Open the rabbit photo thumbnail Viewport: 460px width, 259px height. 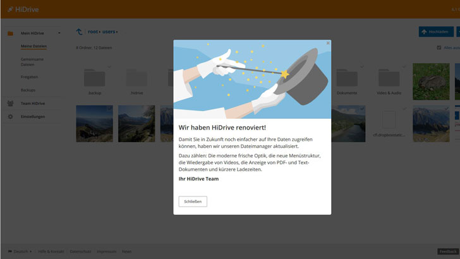(x=431, y=81)
